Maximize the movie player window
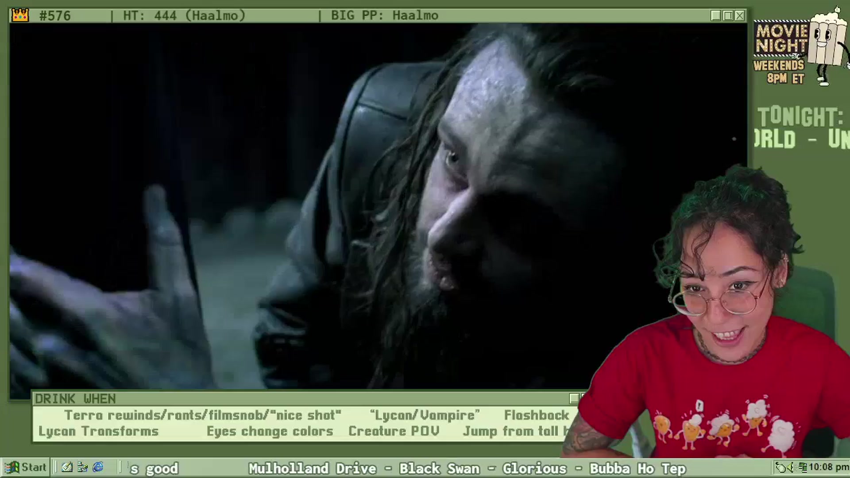The width and height of the screenshot is (850, 478). click(x=728, y=15)
